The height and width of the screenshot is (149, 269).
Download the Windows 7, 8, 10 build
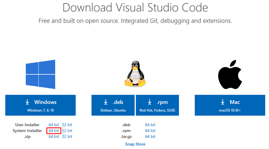pyautogui.click(x=41, y=105)
